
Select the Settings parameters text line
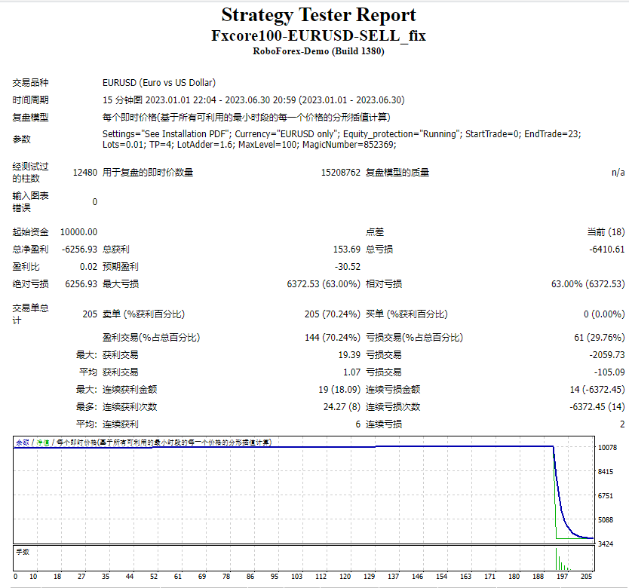click(x=342, y=134)
